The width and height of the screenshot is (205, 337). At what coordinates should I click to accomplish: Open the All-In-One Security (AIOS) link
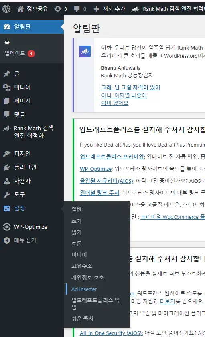tap(111, 333)
